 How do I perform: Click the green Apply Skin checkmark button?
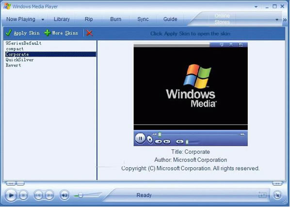pos(22,33)
